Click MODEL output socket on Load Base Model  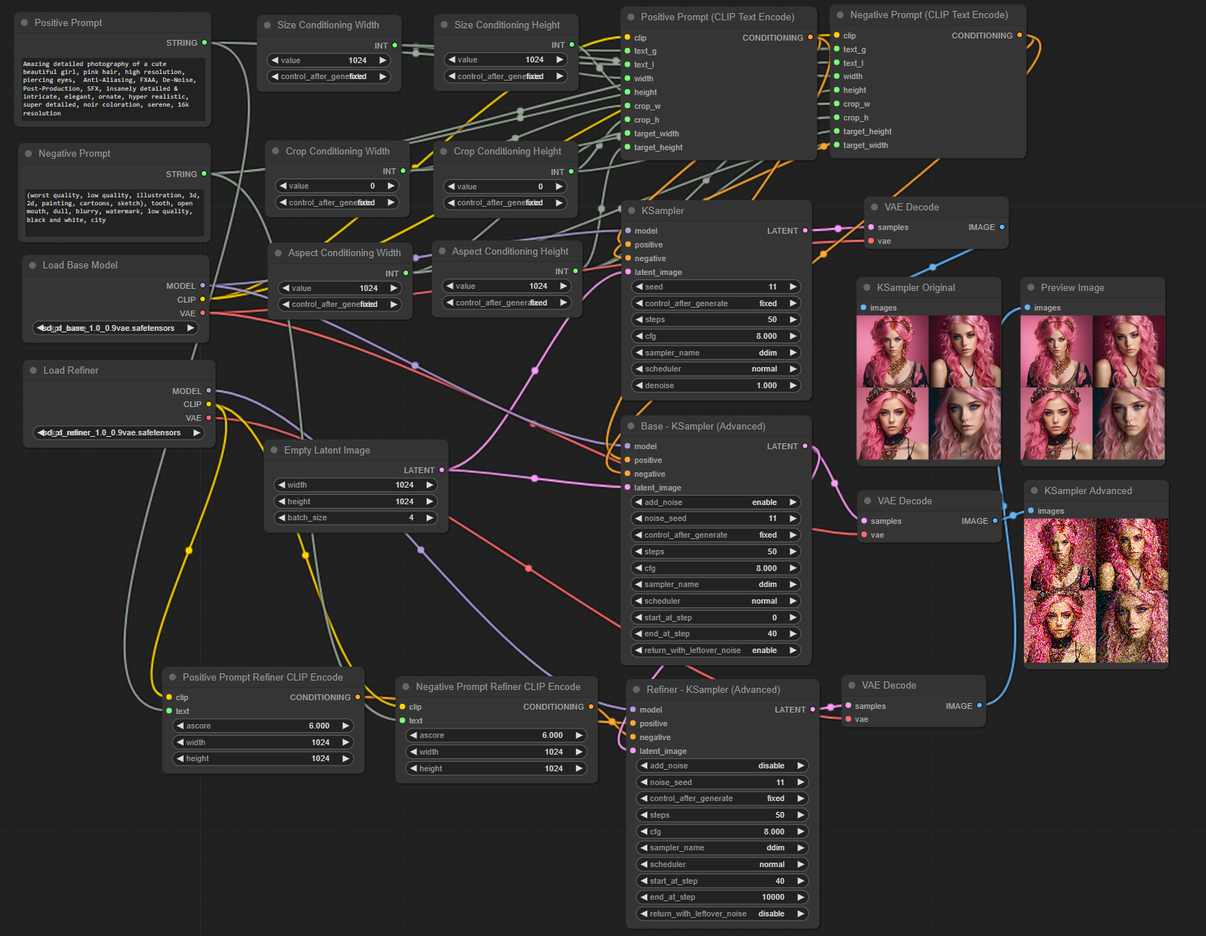pyautogui.click(x=202, y=286)
